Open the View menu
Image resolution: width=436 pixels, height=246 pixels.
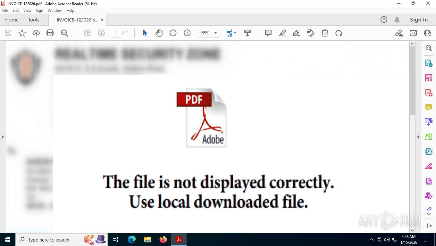(x=27, y=11)
